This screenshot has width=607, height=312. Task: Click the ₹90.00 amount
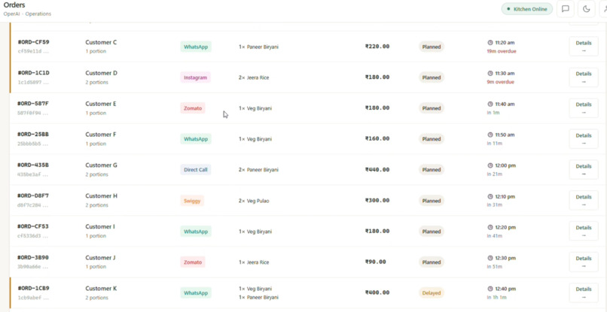(x=376, y=262)
